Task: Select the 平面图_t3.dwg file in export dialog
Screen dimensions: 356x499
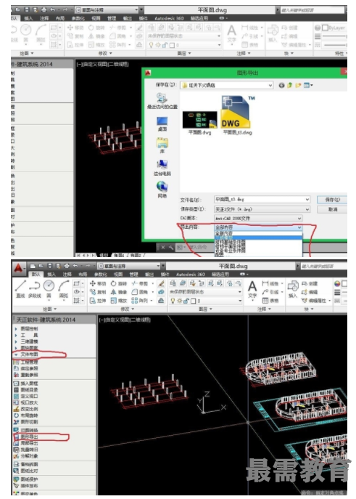Action: (x=237, y=115)
